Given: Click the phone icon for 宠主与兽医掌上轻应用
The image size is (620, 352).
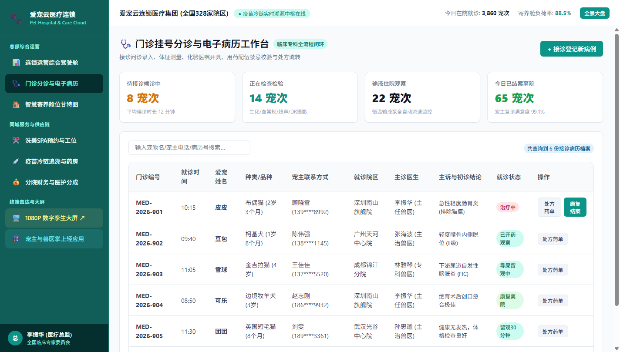Looking at the screenshot, I should [x=16, y=239].
